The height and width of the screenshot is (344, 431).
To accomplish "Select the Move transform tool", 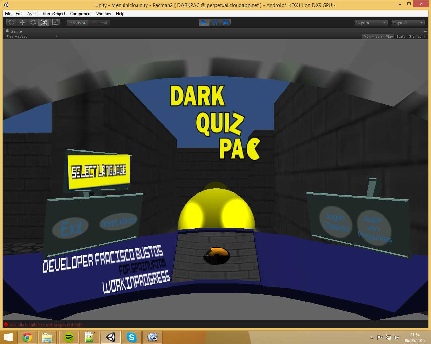I will 22,23.
